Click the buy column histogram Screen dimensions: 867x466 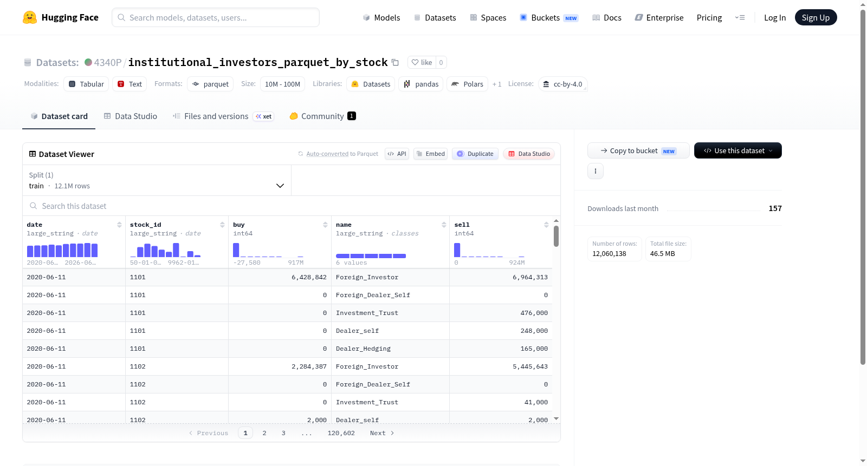coord(268,250)
